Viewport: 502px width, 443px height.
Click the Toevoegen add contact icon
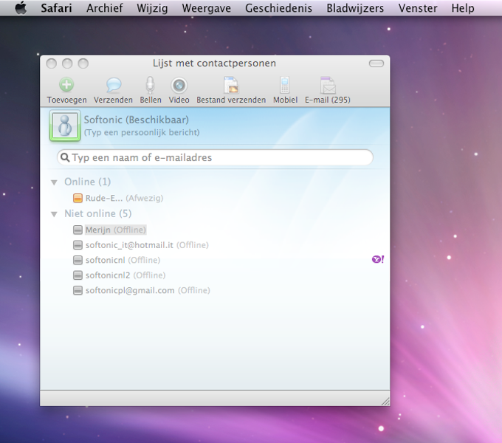coord(66,85)
